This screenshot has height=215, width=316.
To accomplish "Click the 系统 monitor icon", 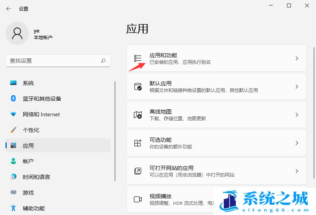I will 13,83.
